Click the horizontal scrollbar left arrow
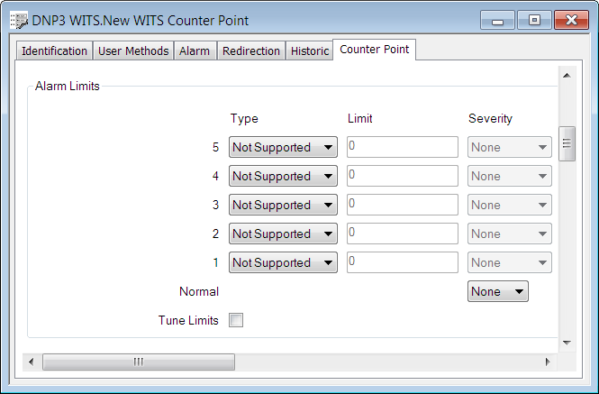The width and height of the screenshot is (599, 394). coord(32,362)
